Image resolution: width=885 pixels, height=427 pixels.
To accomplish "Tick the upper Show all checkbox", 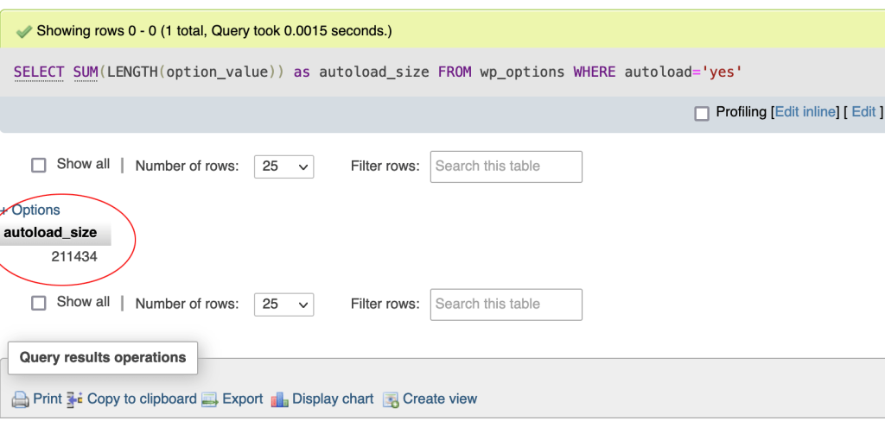I will click(38, 166).
